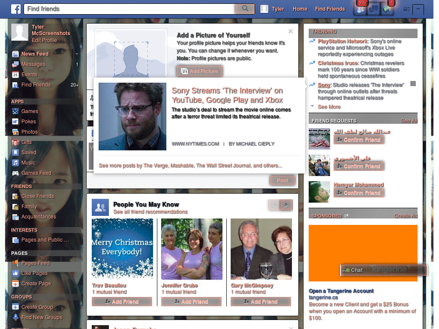This screenshot has width=439, height=329.
Task: Close the Add a Picture card
Action: pyautogui.click(x=291, y=31)
